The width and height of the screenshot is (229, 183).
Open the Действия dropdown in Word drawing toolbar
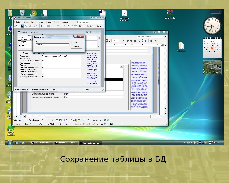coord(19,120)
